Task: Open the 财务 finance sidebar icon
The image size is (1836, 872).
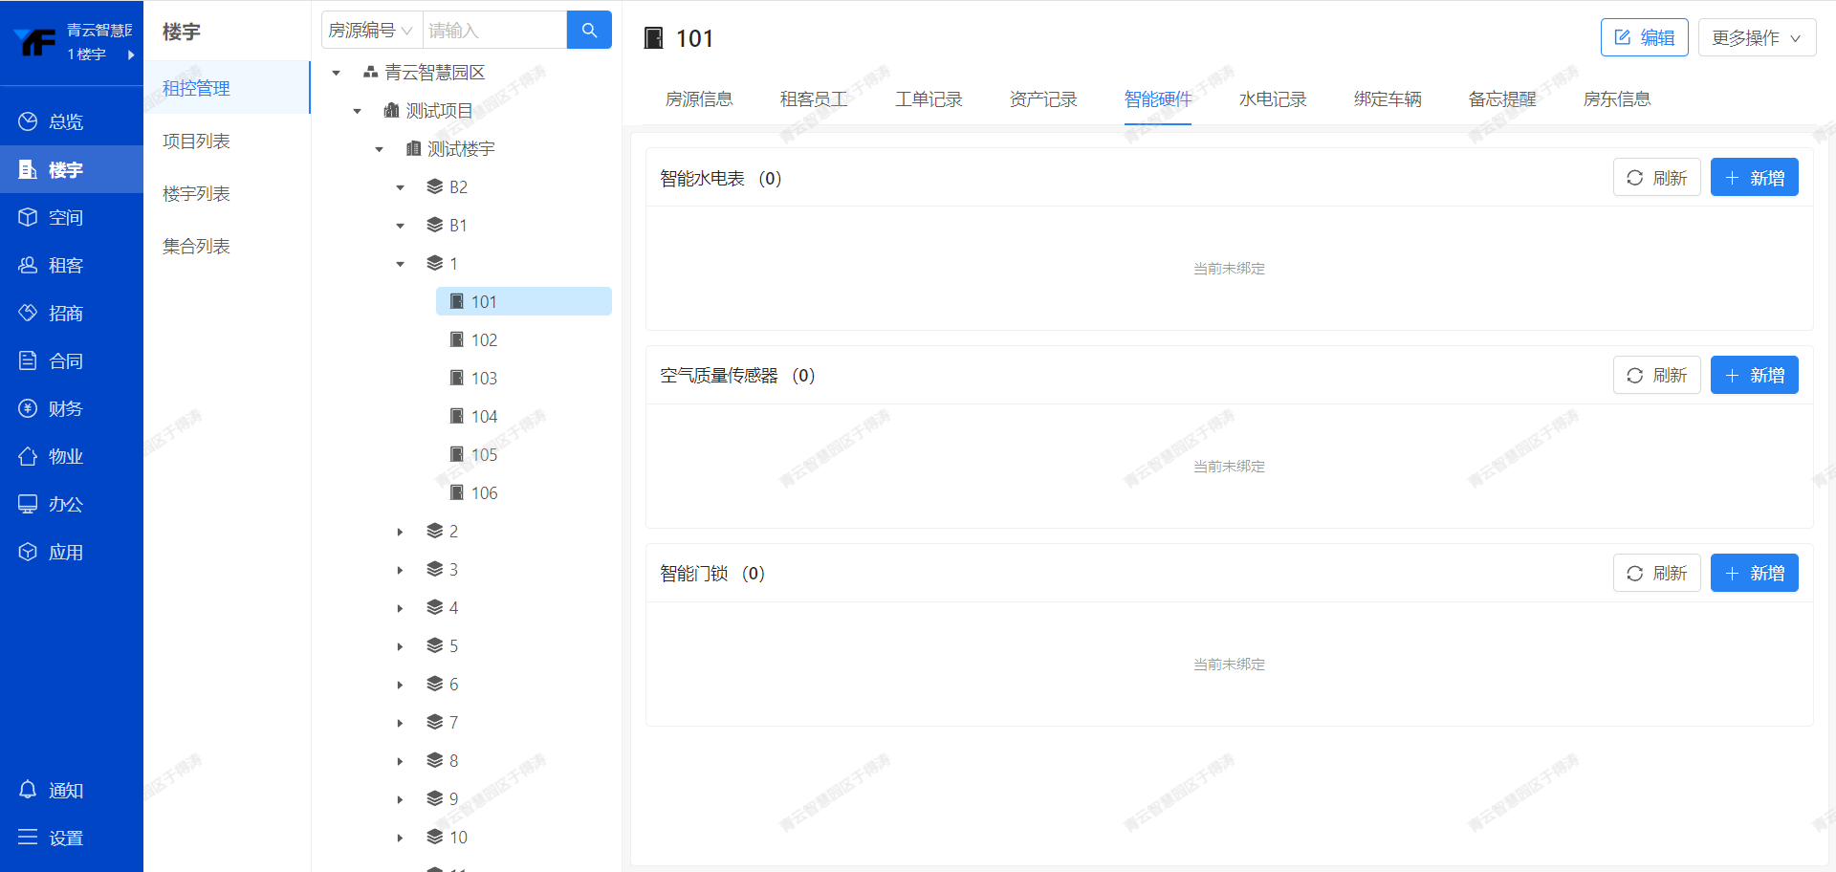Action: (x=29, y=408)
